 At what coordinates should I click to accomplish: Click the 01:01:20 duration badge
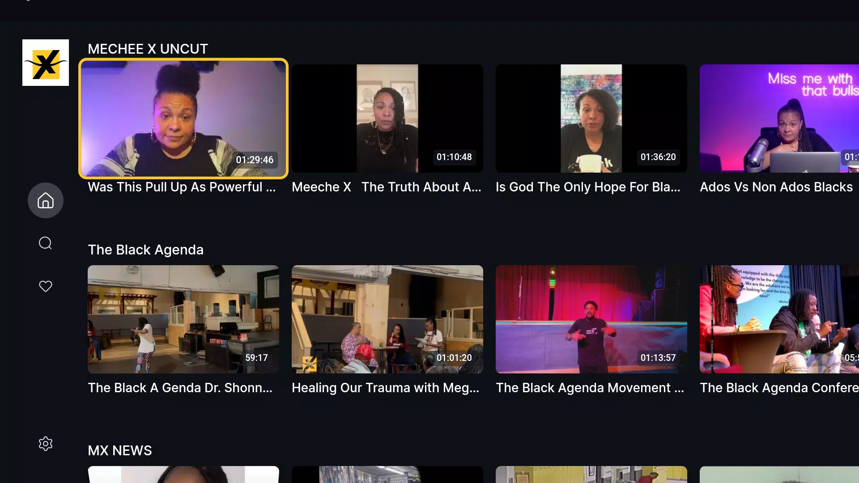coord(454,358)
